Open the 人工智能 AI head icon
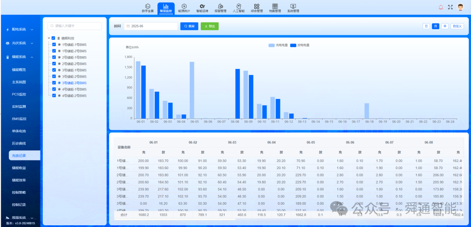The width and height of the screenshot is (471, 227). tap(239, 6)
